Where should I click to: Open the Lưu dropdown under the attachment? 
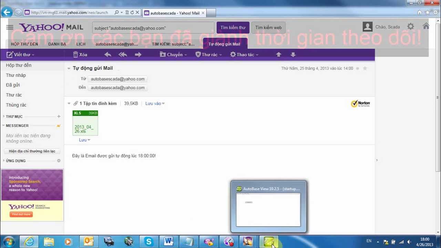84,140
